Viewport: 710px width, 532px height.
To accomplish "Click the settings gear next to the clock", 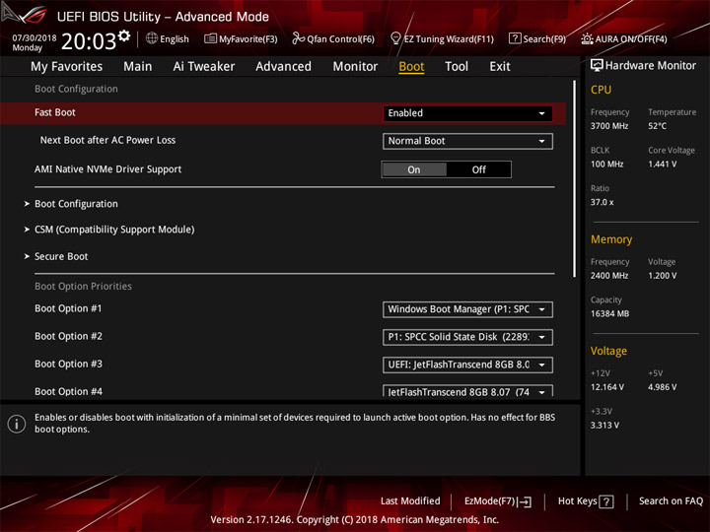I will coord(124,35).
